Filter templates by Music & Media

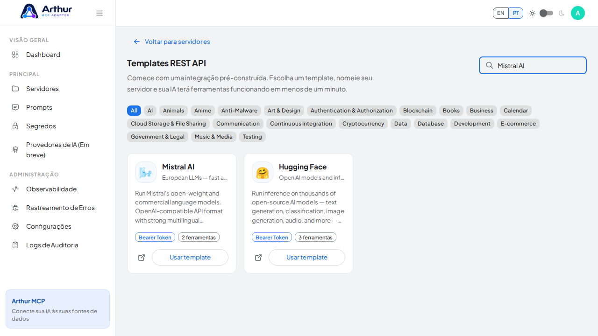click(x=214, y=137)
